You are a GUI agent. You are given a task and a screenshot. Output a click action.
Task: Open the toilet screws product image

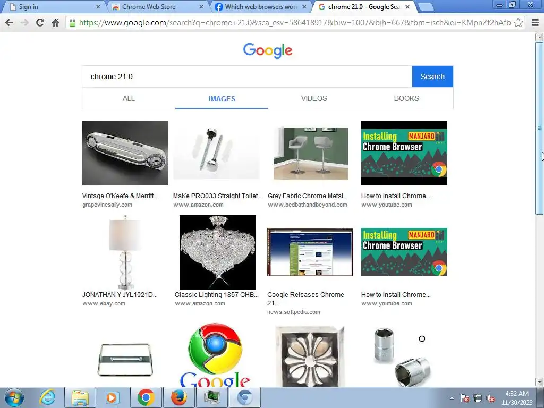[x=216, y=153]
